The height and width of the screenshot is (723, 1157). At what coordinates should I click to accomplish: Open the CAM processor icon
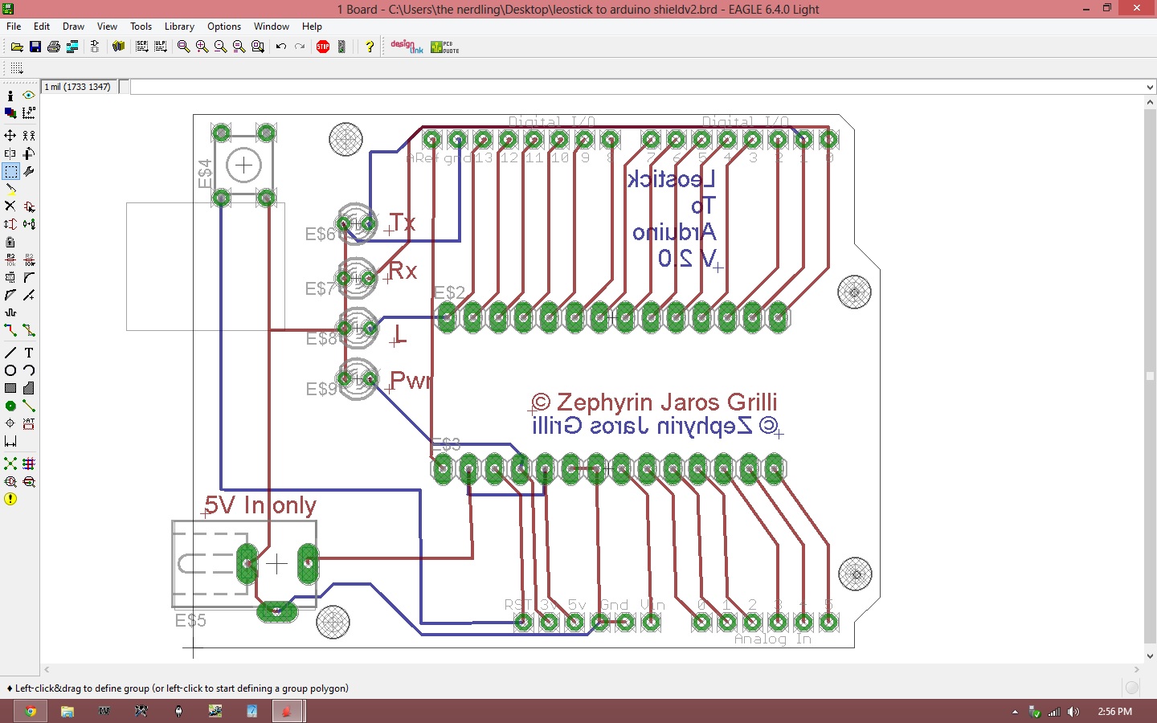click(x=72, y=47)
